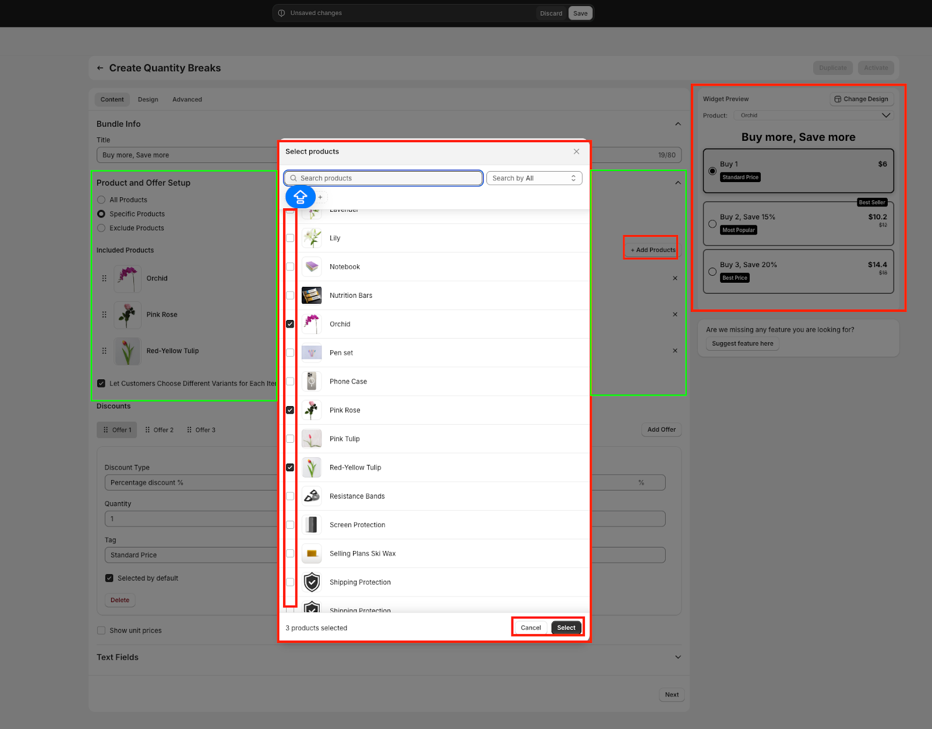932x729 pixels.
Task: Click the drag handle for Red-Yellow Tulip
Action: (x=104, y=351)
